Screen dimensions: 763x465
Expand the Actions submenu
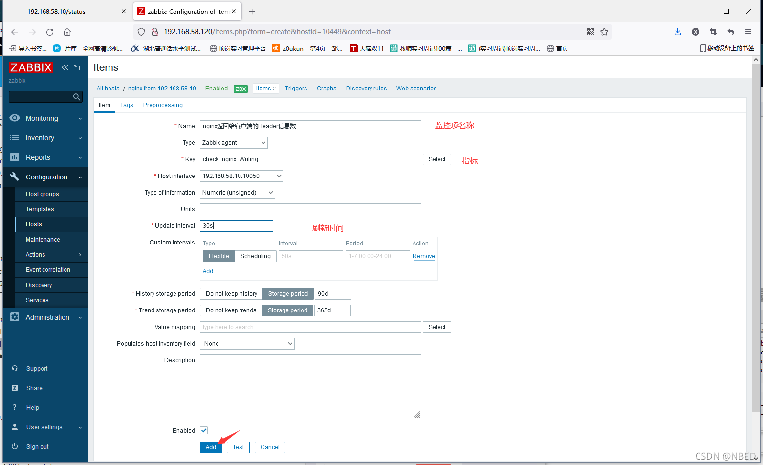coord(51,254)
